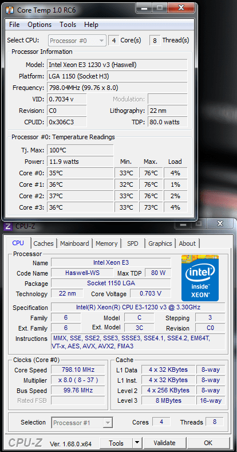This screenshot has height=452, width=237.
Task: Click the Lithography value '22 nm' in Core Temp
Action: point(168,111)
